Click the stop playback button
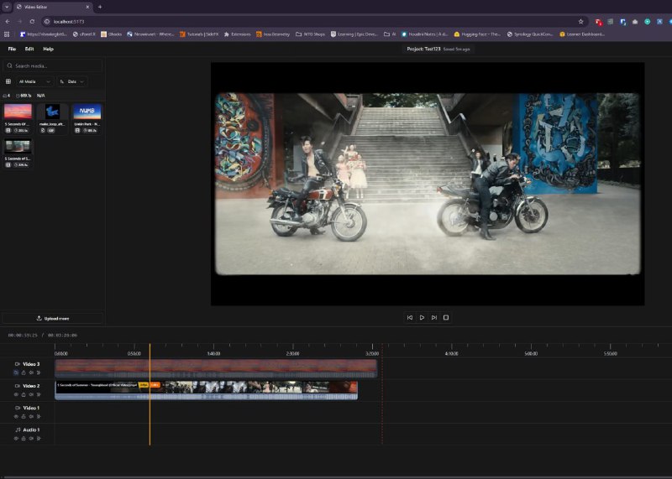 446,317
